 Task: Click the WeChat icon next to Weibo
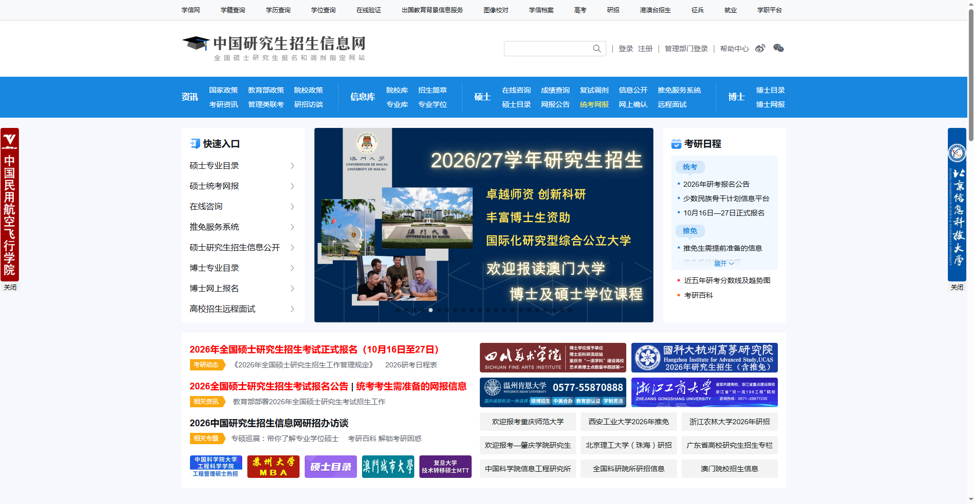pyautogui.click(x=779, y=48)
